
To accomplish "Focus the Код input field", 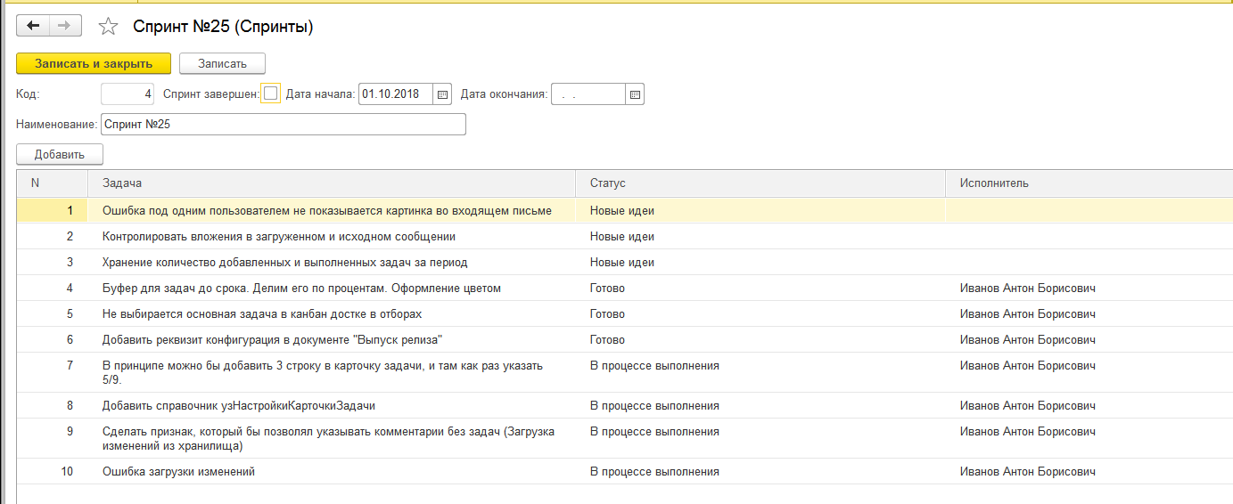I will tap(128, 93).
